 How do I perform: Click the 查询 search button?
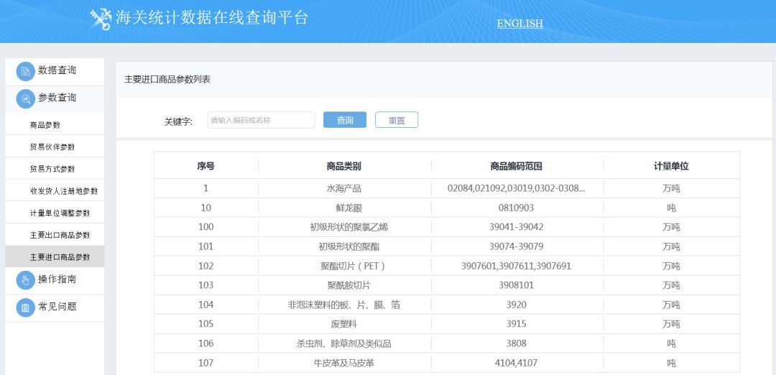click(x=345, y=120)
